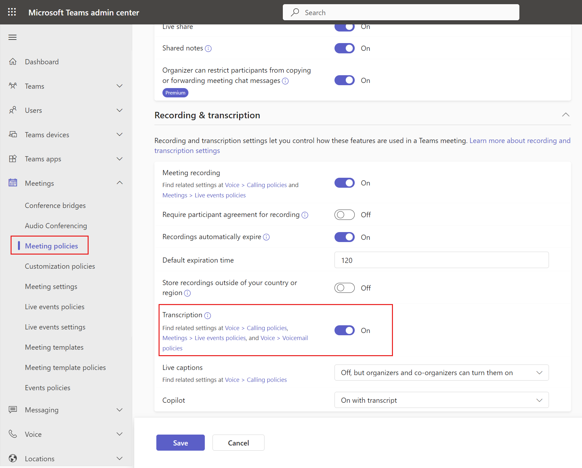The height and width of the screenshot is (468, 582).
Task: Expand the Users section chevron
Action: click(x=119, y=110)
